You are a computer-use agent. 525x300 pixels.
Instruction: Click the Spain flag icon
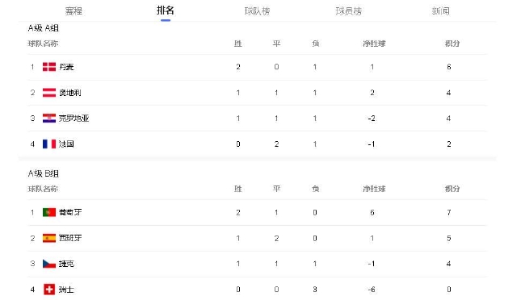point(49,238)
